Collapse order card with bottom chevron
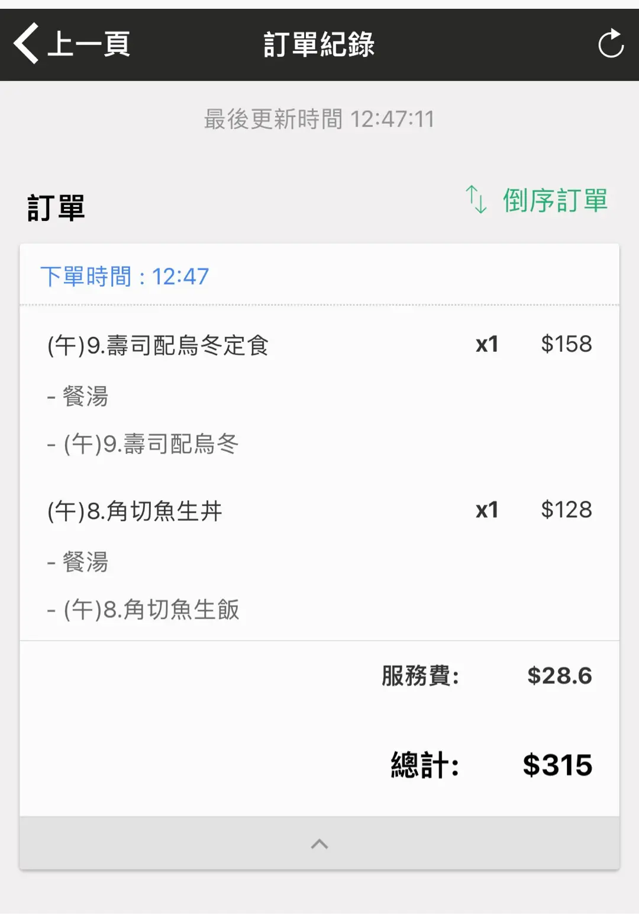639x914 pixels. [319, 844]
